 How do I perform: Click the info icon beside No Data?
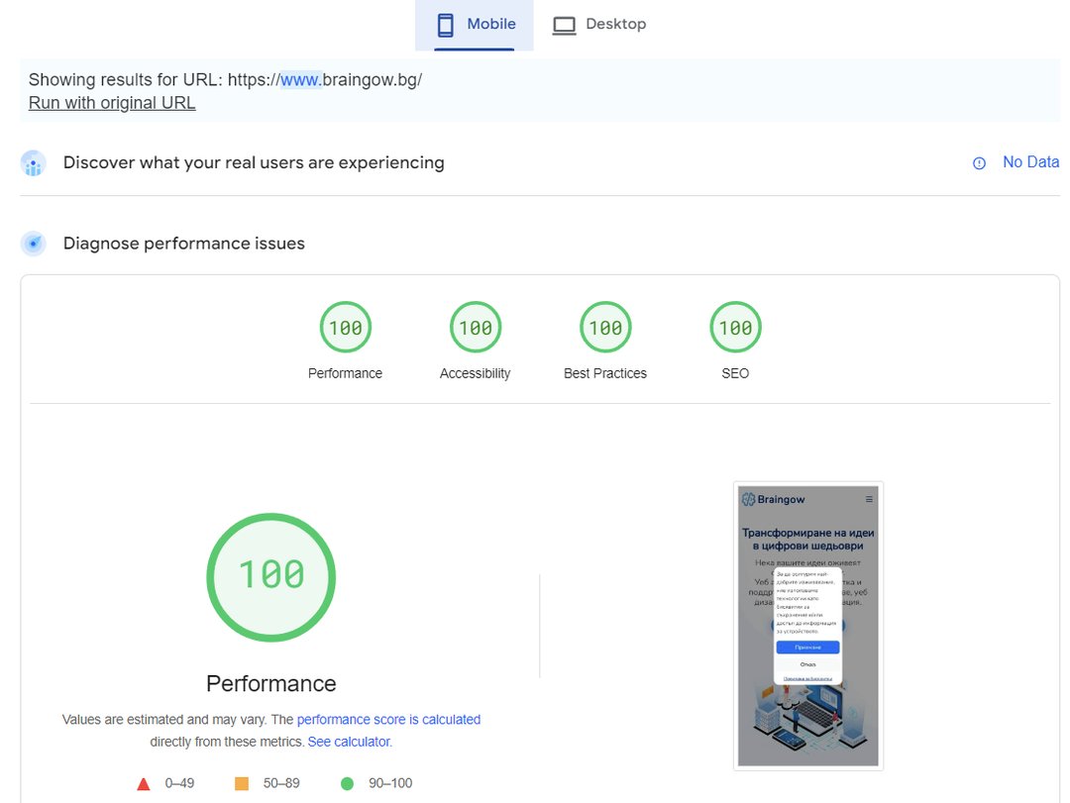(979, 163)
